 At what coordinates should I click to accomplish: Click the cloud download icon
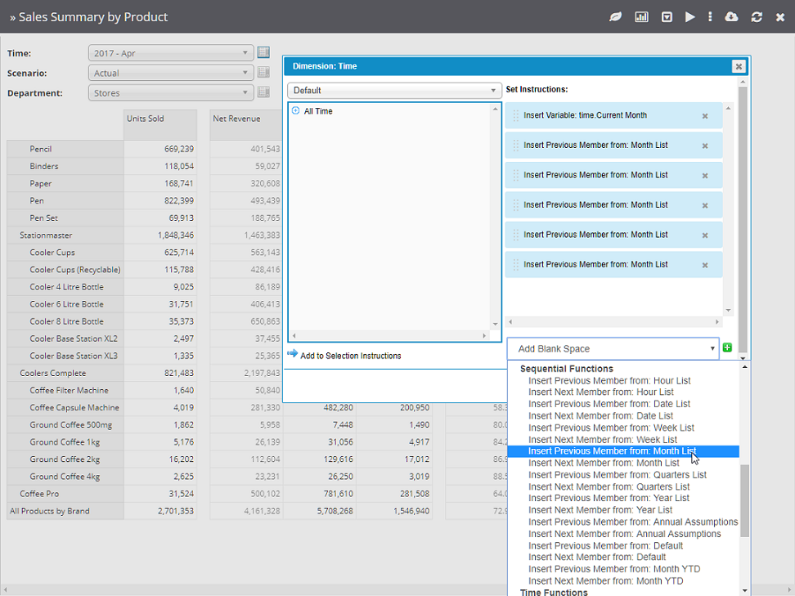[732, 17]
